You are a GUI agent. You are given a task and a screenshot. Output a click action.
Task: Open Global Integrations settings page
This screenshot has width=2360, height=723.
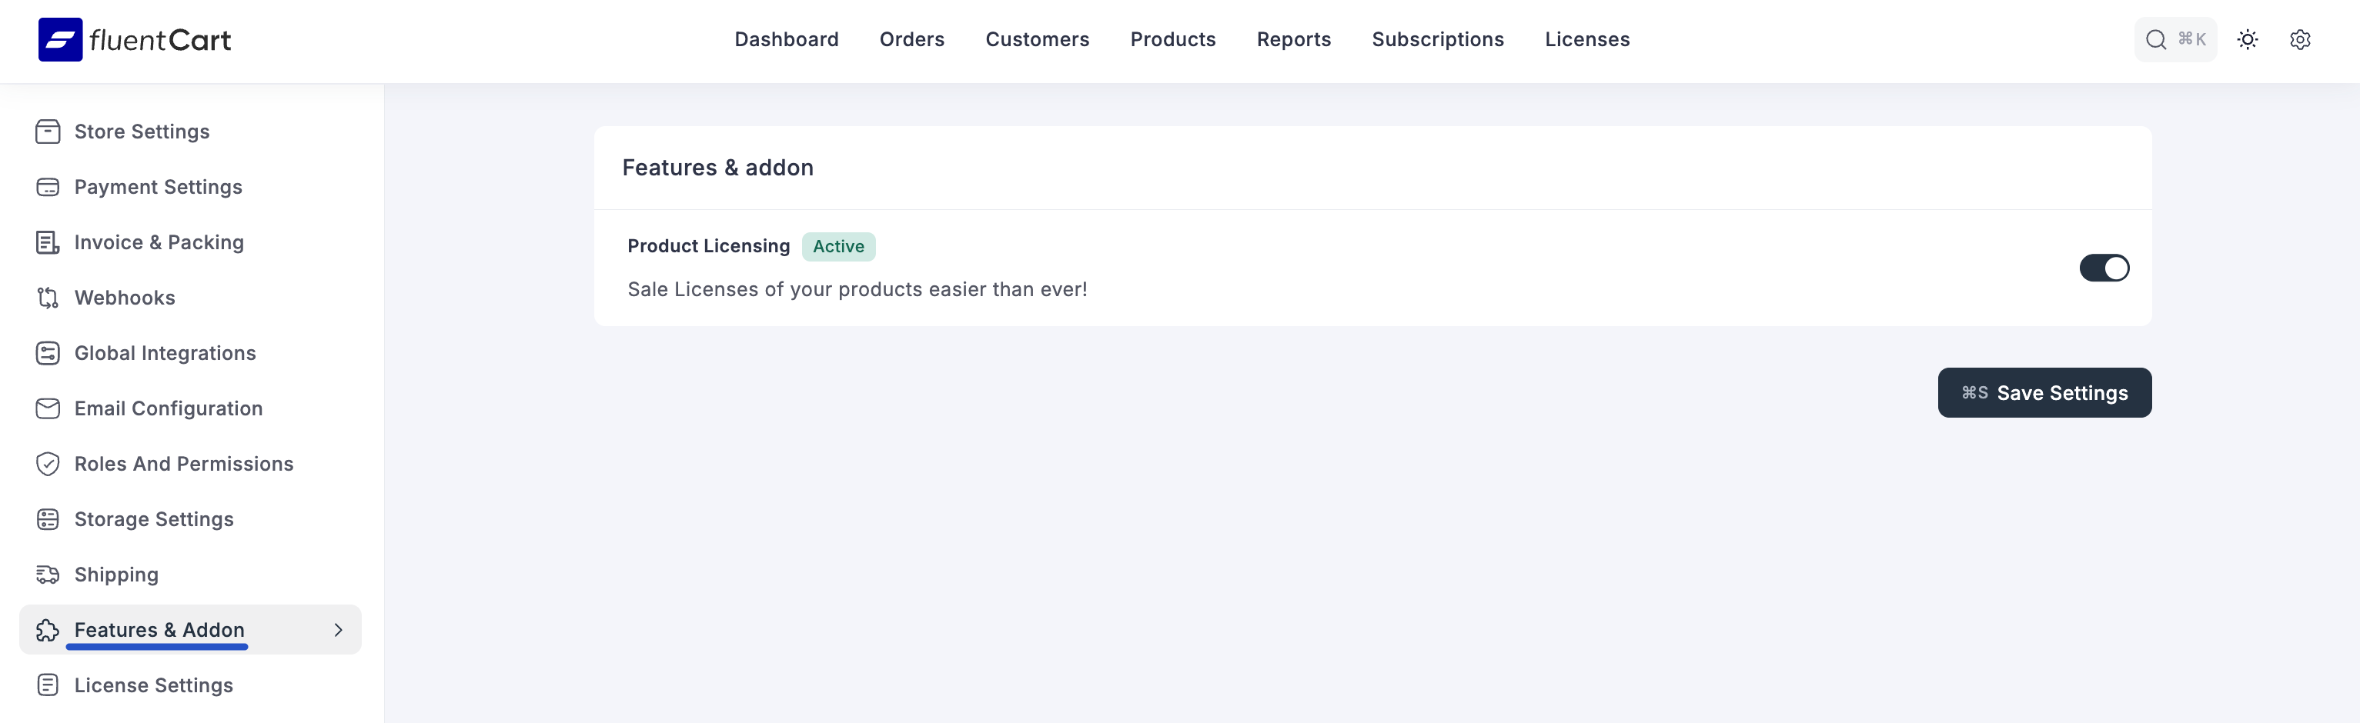165,353
